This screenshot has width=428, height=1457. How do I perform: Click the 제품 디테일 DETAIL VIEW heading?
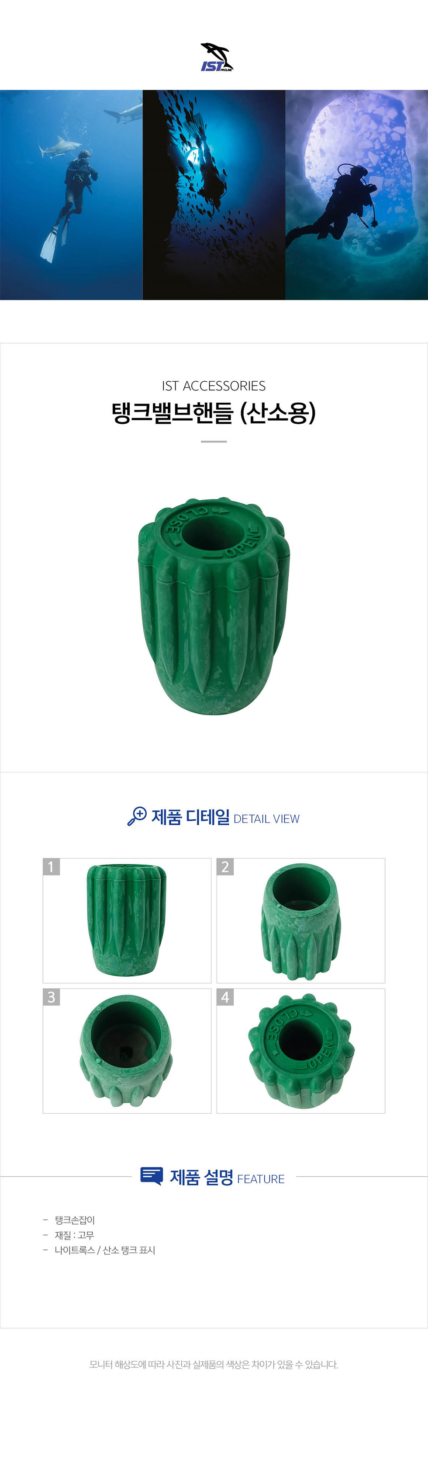[225, 817]
